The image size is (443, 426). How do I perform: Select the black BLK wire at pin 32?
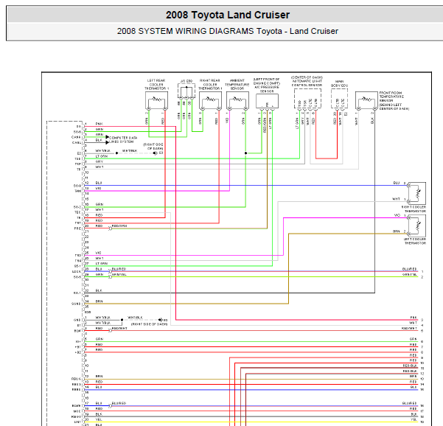pos(229,293)
